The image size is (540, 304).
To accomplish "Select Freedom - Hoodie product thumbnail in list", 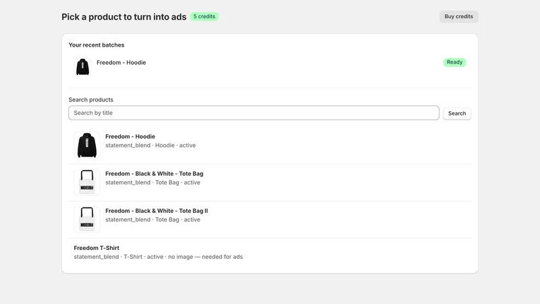I will pos(87,145).
